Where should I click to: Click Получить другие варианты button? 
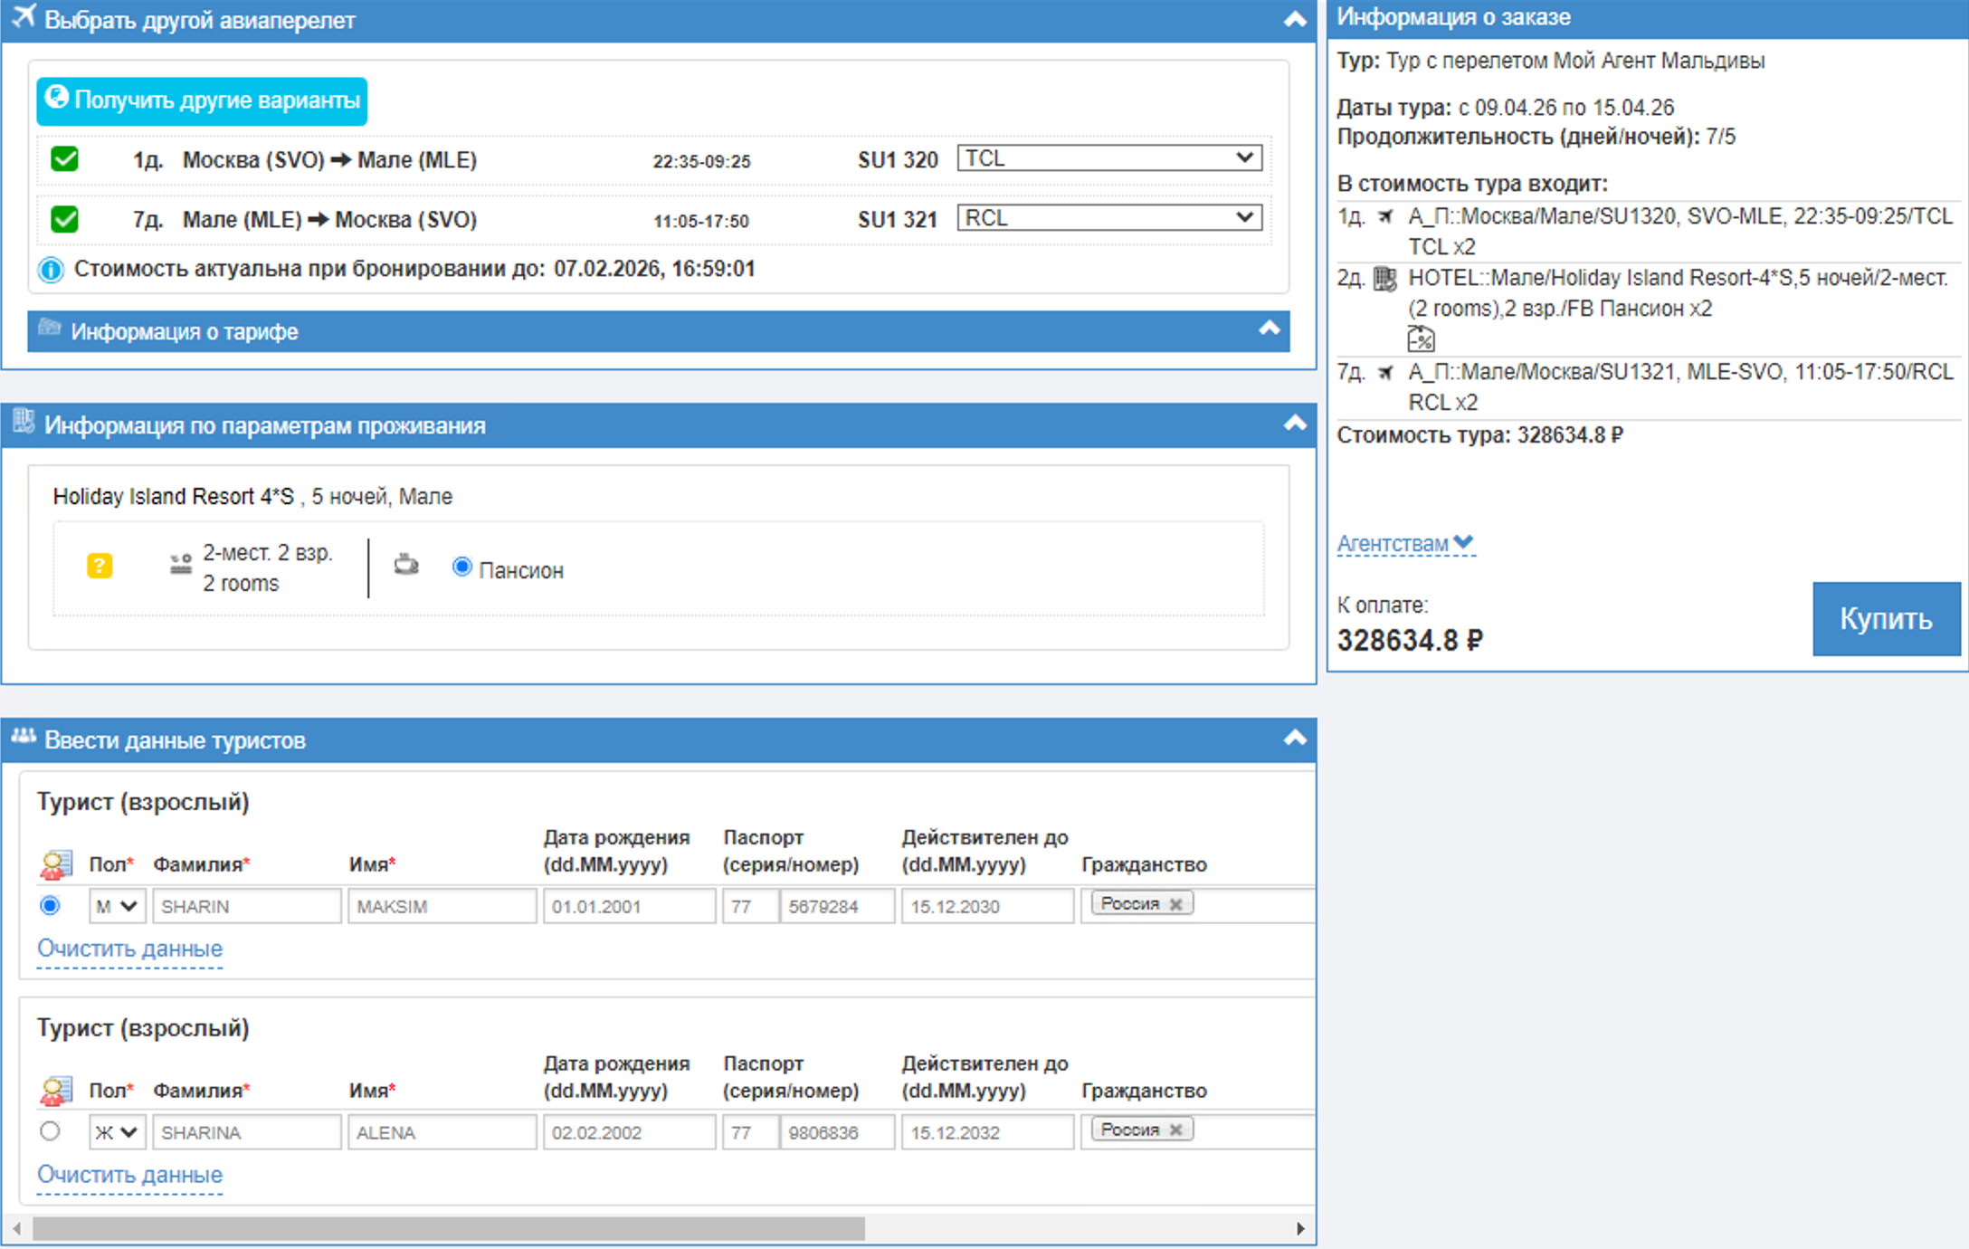[x=202, y=100]
